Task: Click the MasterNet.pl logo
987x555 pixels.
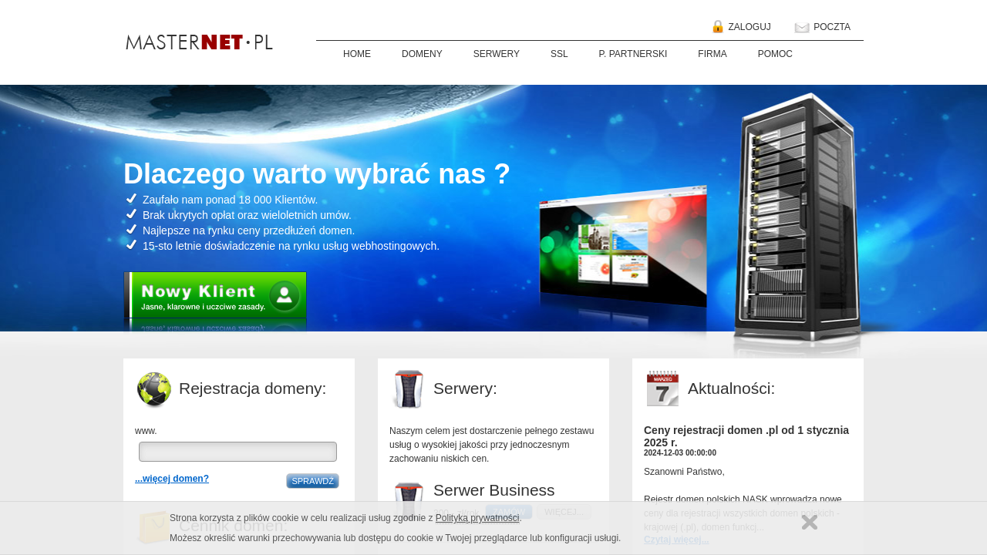Action: [199, 42]
